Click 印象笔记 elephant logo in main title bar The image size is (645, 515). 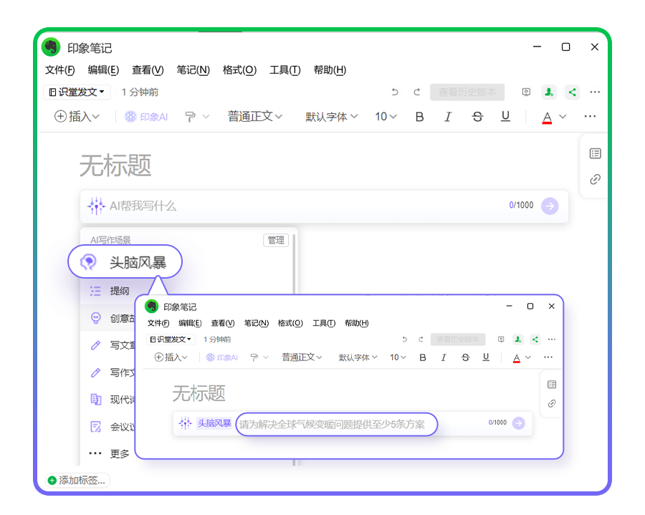[x=51, y=47]
